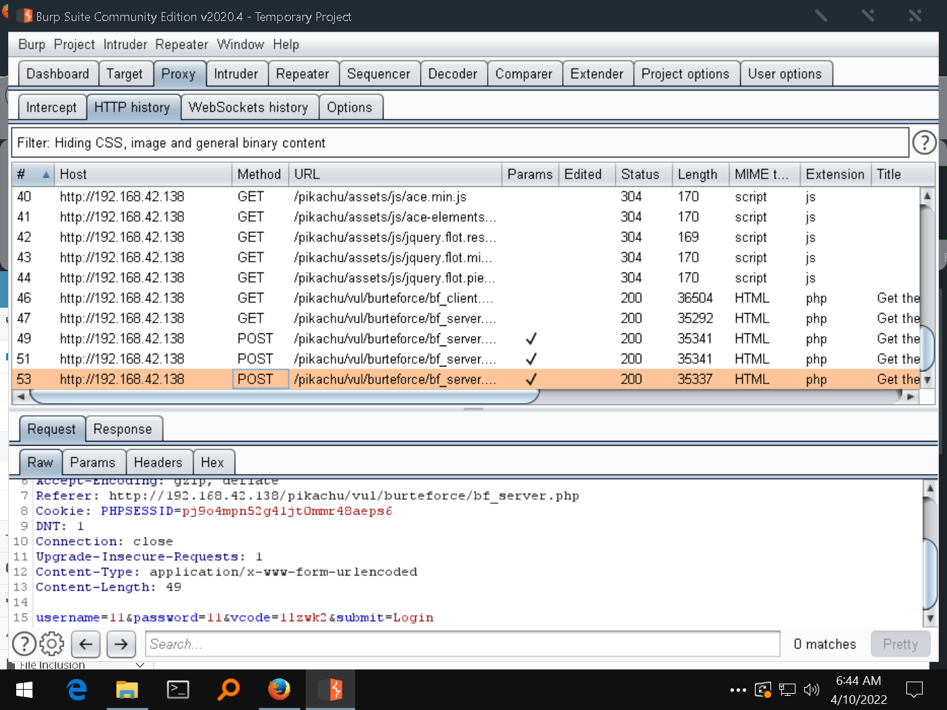This screenshot has width=947, height=710.
Task: Open the Project options tab
Action: tap(685, 74)
